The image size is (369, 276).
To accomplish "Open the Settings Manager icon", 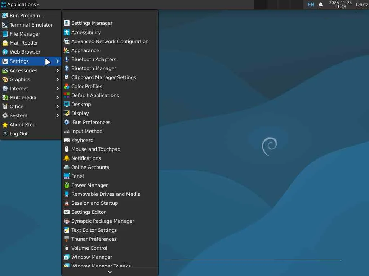I will (67, 23).
